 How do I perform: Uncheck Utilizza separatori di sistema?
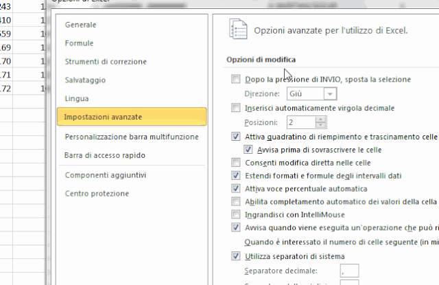tap(236, 256)
